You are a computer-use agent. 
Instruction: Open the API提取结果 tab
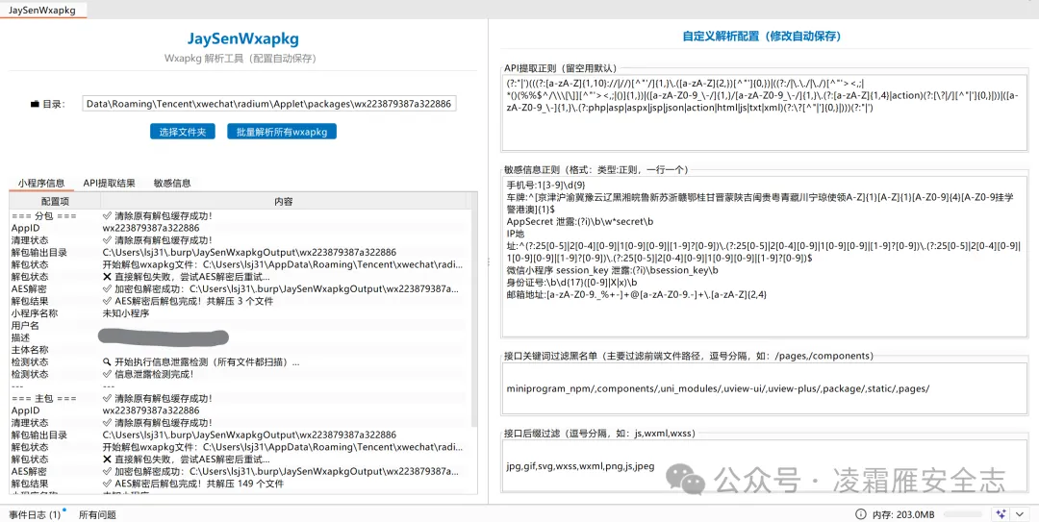pos(110,183)
